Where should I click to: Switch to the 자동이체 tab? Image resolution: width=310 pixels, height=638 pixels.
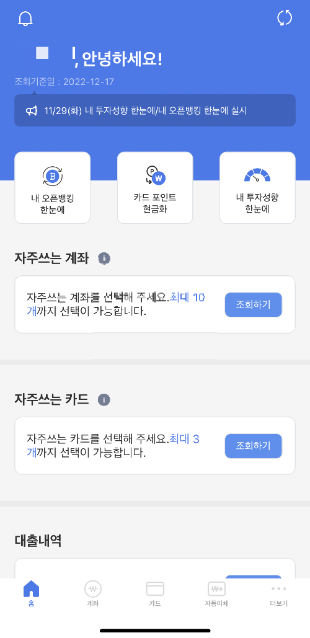coord(216,593)
